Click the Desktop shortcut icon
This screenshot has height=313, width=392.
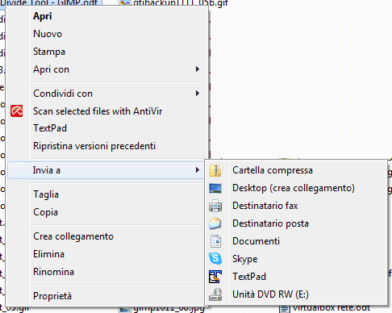[x=215, y=188]
